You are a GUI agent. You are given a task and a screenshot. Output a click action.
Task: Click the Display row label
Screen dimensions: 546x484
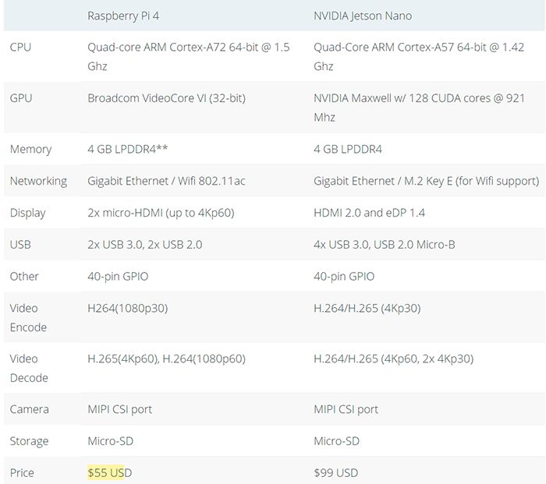tap(27, 213)
